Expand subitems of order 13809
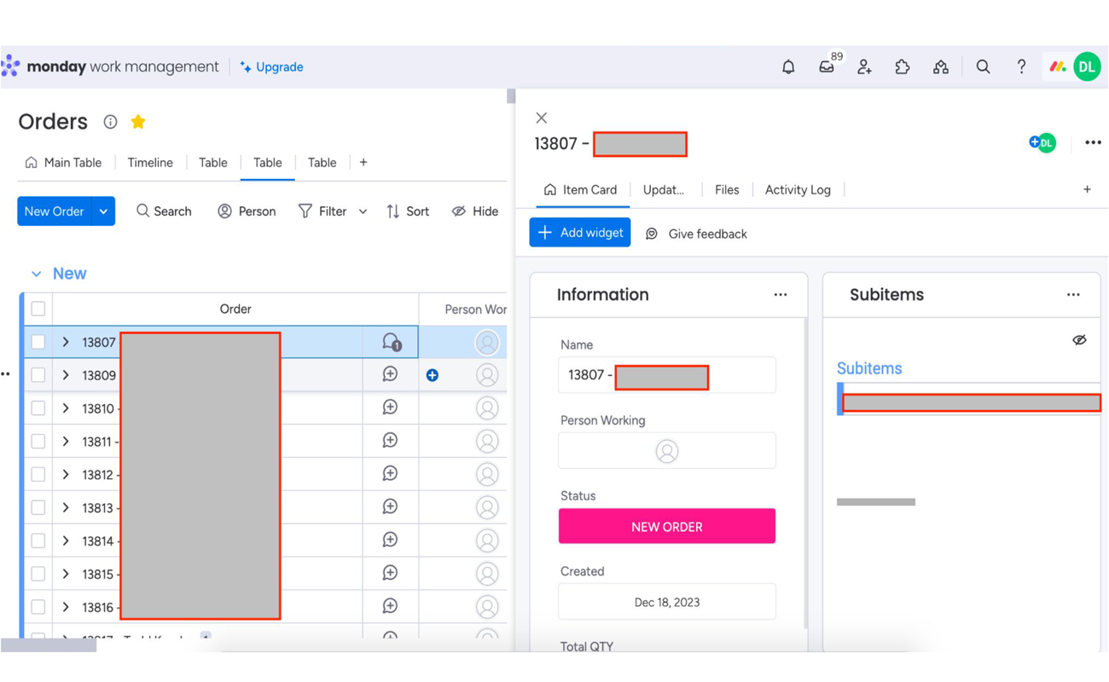The image size is (1109, 682). point(66,375)
